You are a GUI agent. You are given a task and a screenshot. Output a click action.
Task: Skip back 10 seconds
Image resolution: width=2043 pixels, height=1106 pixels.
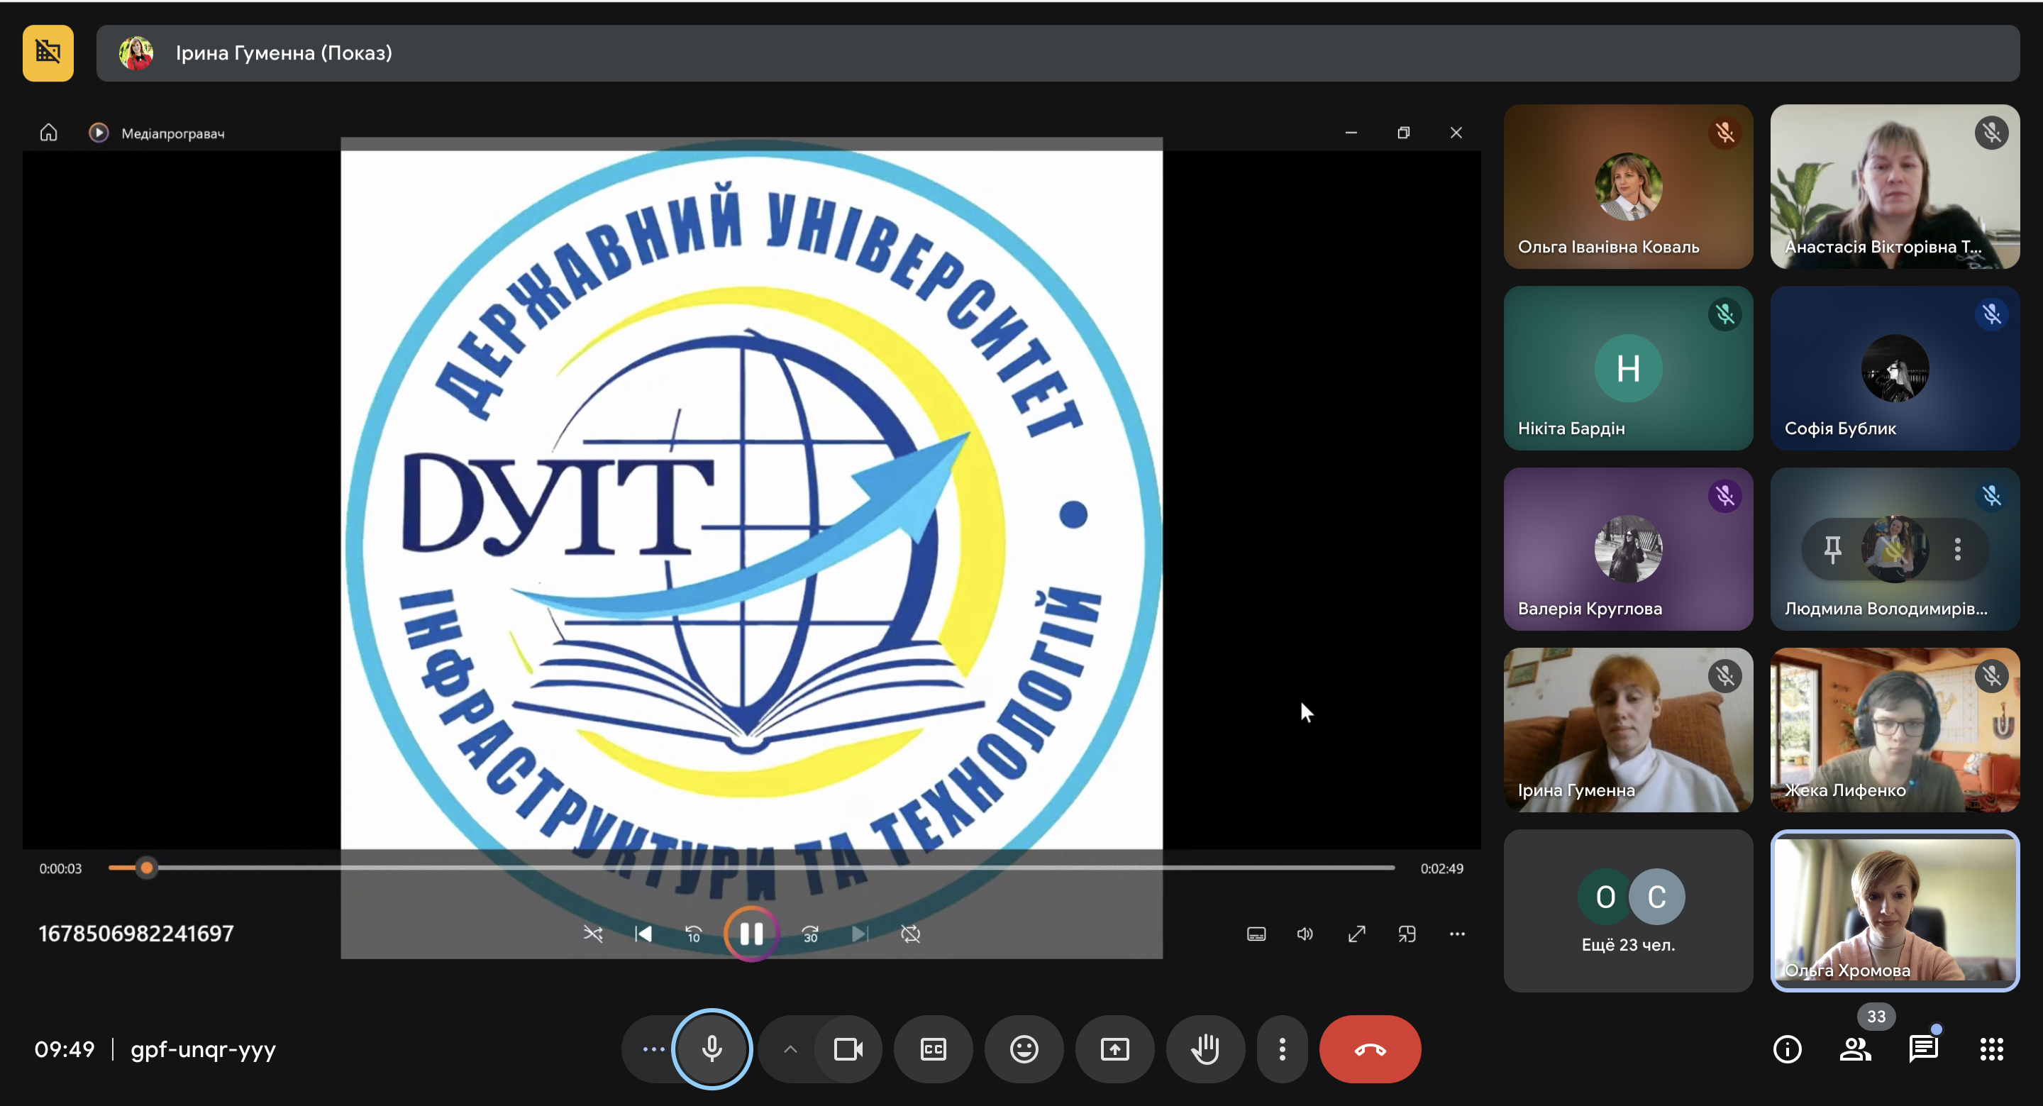693,934
